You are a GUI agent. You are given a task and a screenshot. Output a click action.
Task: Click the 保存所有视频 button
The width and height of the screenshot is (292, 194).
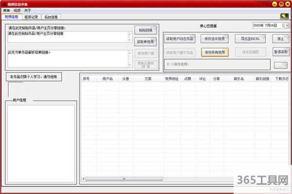pos(215,52)
